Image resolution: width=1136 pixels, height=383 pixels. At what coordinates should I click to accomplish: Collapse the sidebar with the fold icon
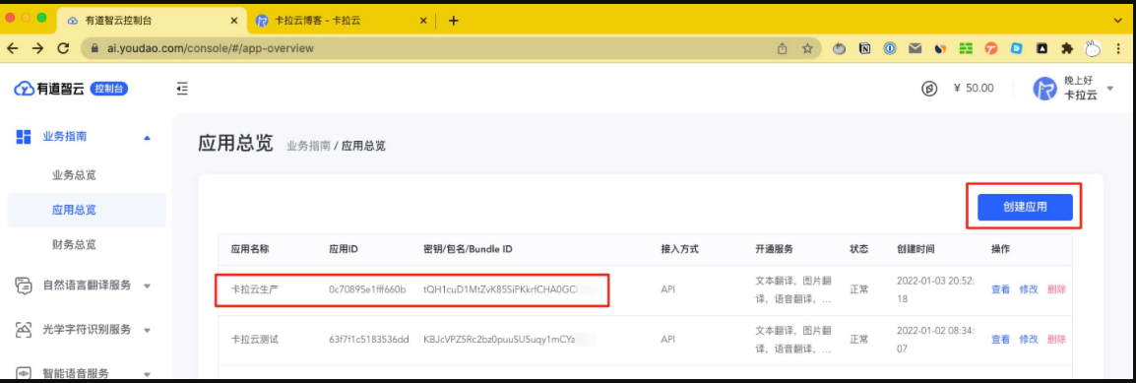182,89
